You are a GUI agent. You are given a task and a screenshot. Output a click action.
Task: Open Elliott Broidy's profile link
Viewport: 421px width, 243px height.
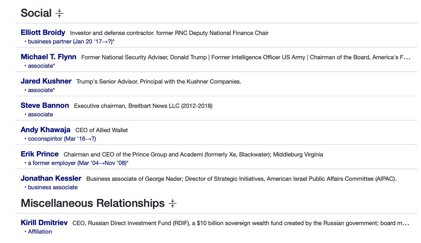pyautogui.click(x=43, y=33)
